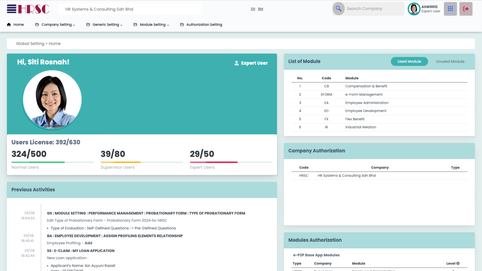Viewport: 482px width, 271px height.
Task: Click the Search Company input field
Action: [x=374, y=9]
